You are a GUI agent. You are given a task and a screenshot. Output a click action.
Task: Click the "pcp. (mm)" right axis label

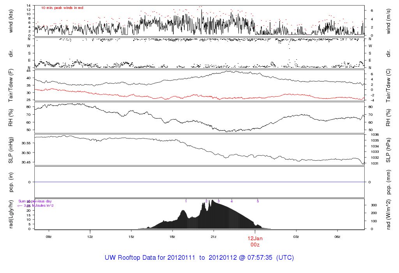(x=388, y=182)
